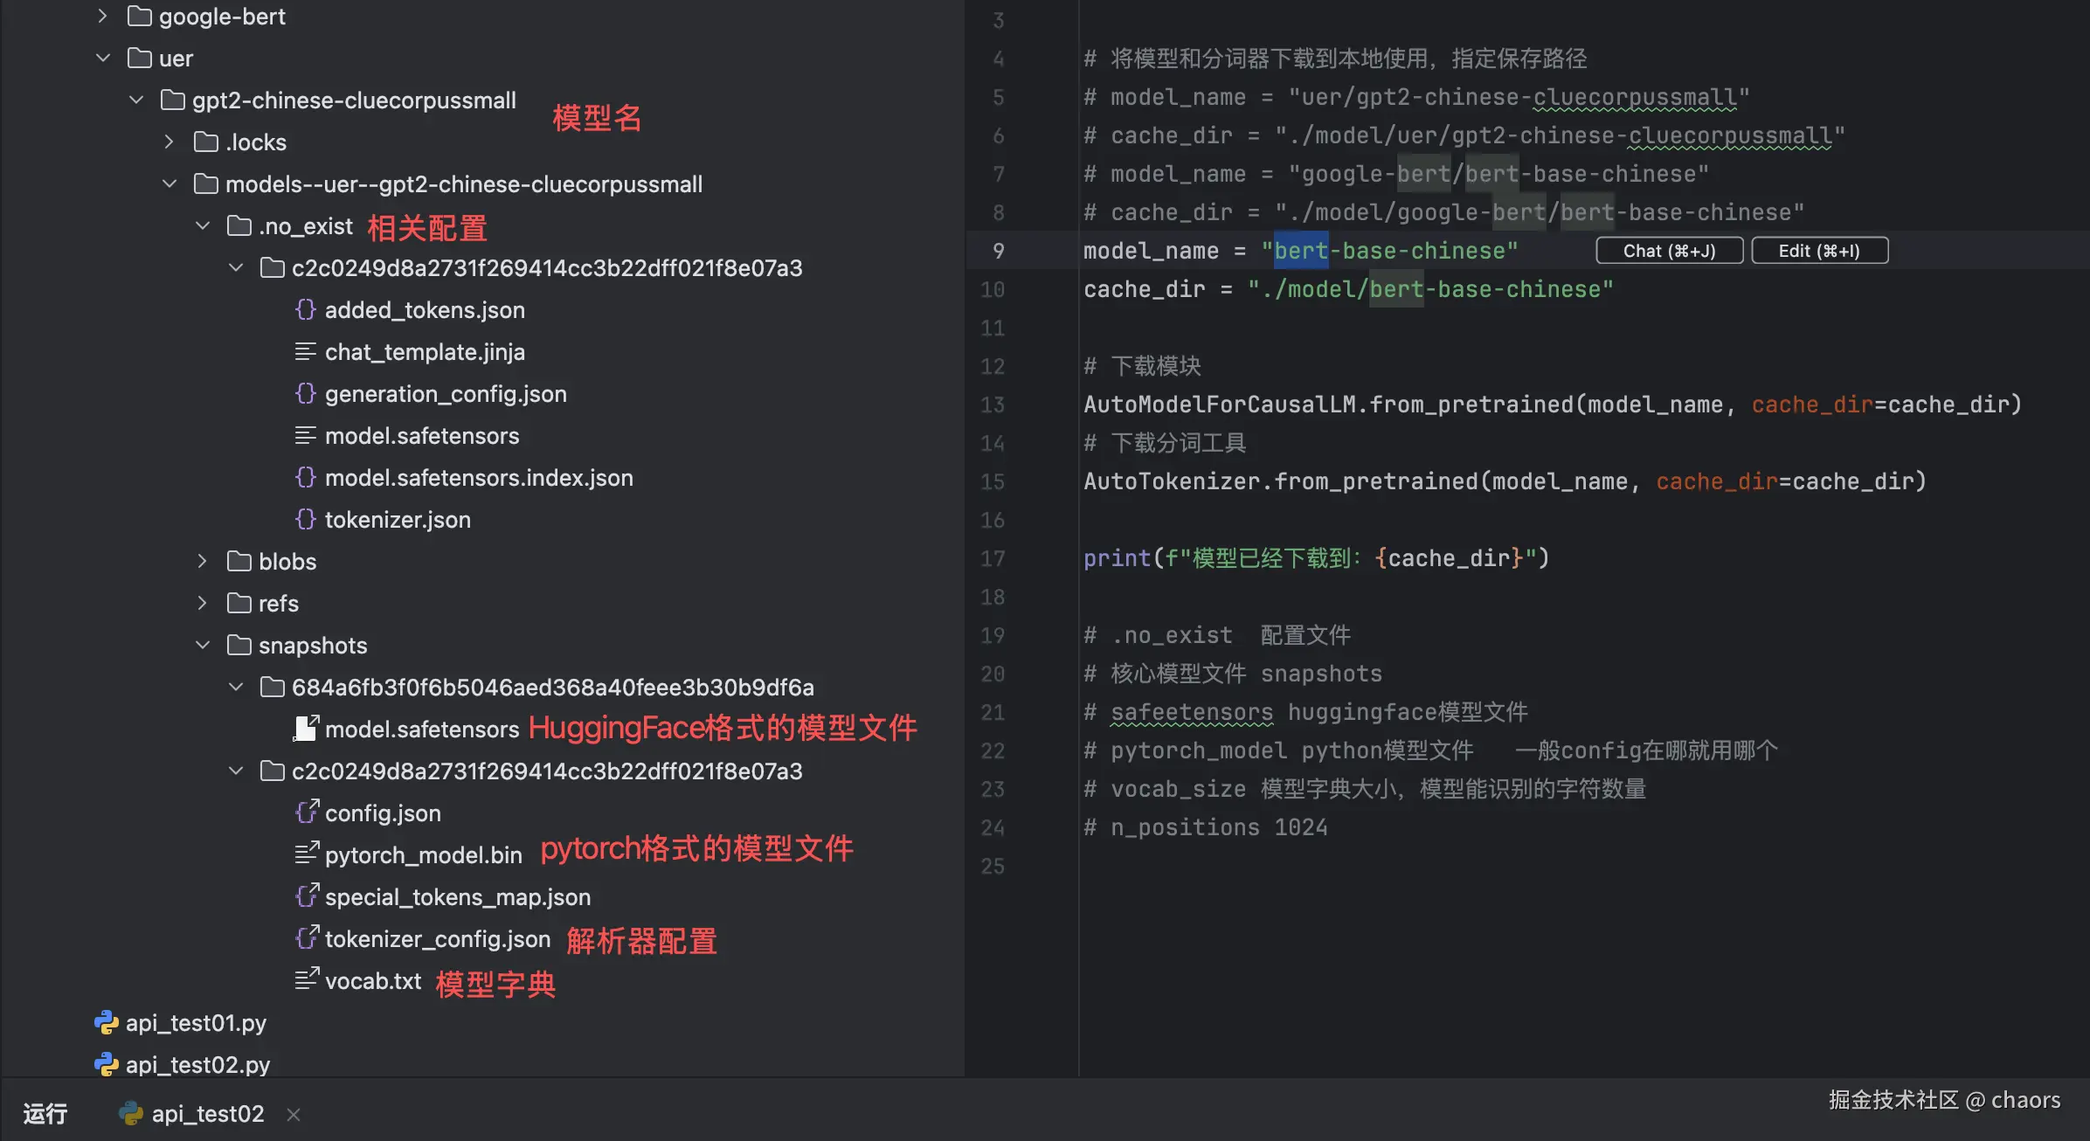Open the tokenizer_config.json file
Screen dimensions: 2090x1141
(x=437, y=938)
